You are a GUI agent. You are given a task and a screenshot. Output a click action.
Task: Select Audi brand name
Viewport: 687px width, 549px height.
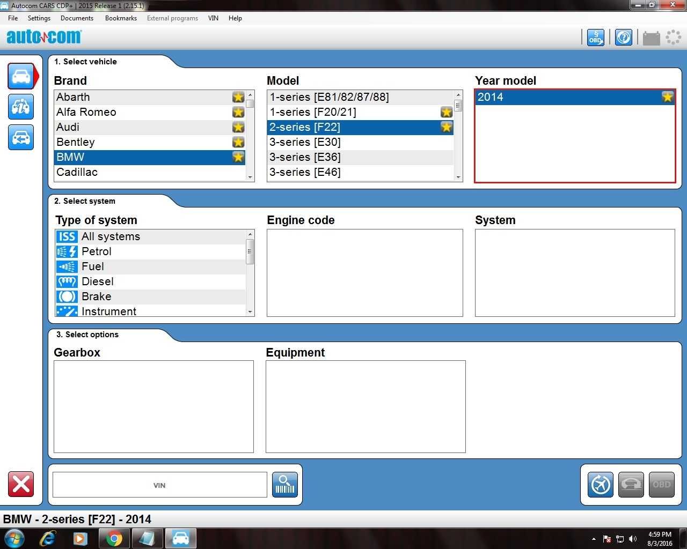pos(68,127)
